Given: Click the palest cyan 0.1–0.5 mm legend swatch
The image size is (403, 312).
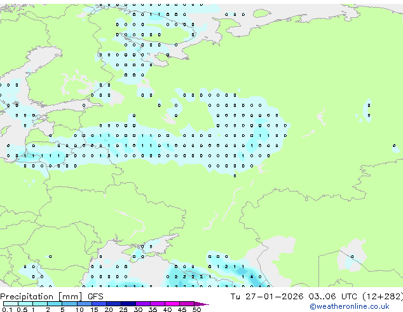Looking at the screenshot, I should coord(11,304).
